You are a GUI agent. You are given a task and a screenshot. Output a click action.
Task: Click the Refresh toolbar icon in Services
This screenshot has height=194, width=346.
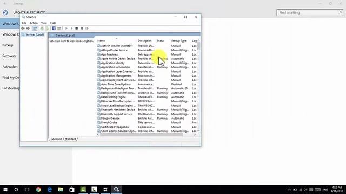point(42,29)
